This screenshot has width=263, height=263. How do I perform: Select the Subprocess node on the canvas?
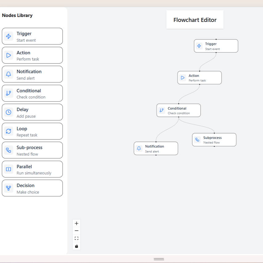214,140
